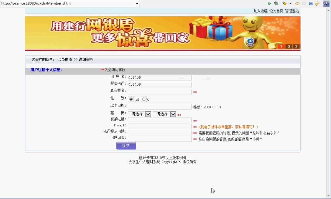This screenshot has width=331, height=199.
Task: Click the 详细资料 breadcrumb text
Action: 86,60
